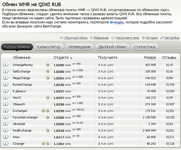This screenshot has height=150, width=181.
Task: Open the Обмен24 exchanger name
Action: coord(19,104)
